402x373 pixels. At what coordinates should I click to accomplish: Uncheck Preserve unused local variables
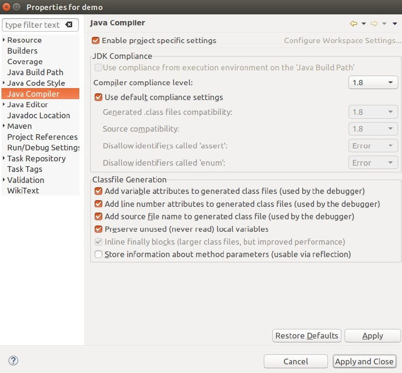coord(98,229)
